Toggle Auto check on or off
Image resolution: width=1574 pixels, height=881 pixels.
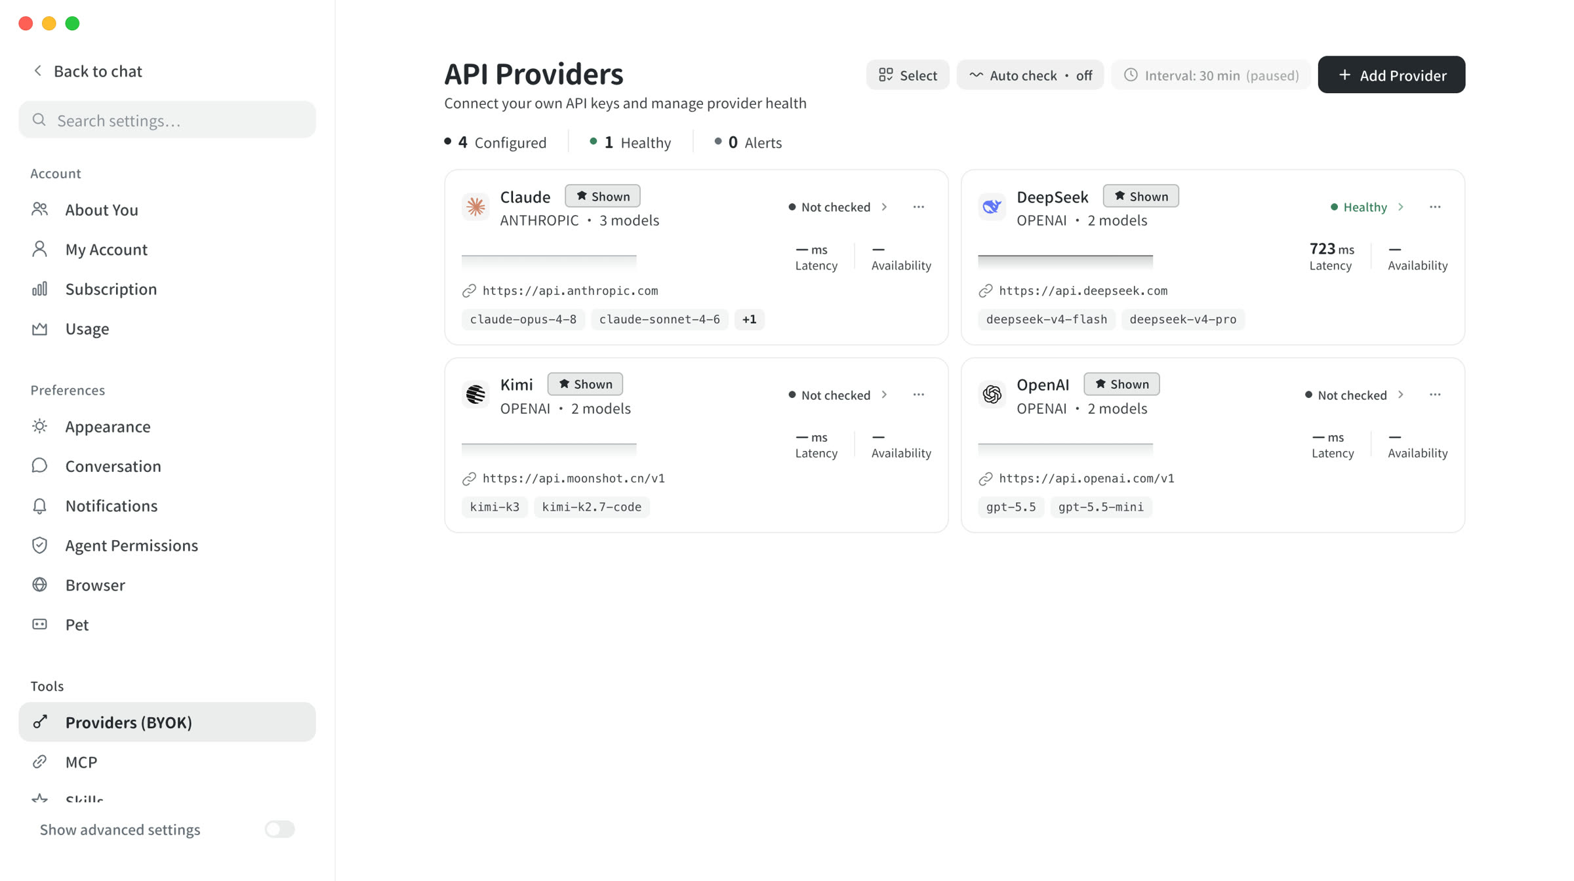pos(1030,75)
